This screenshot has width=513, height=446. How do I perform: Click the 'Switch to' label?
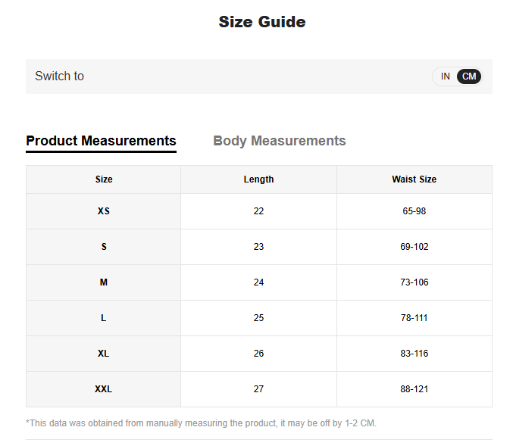pos(59,76)
